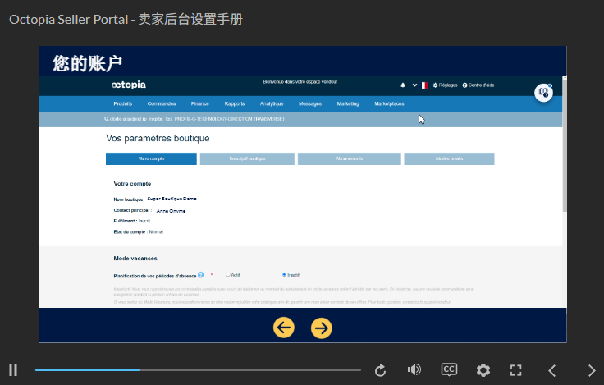Select the Inactif radio button
Image resolution: width=604 pixels, height=385 pixels.
pos(284,275)
